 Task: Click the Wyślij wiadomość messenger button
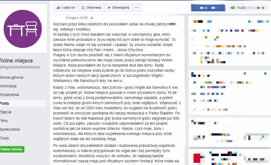click(248, 8)
